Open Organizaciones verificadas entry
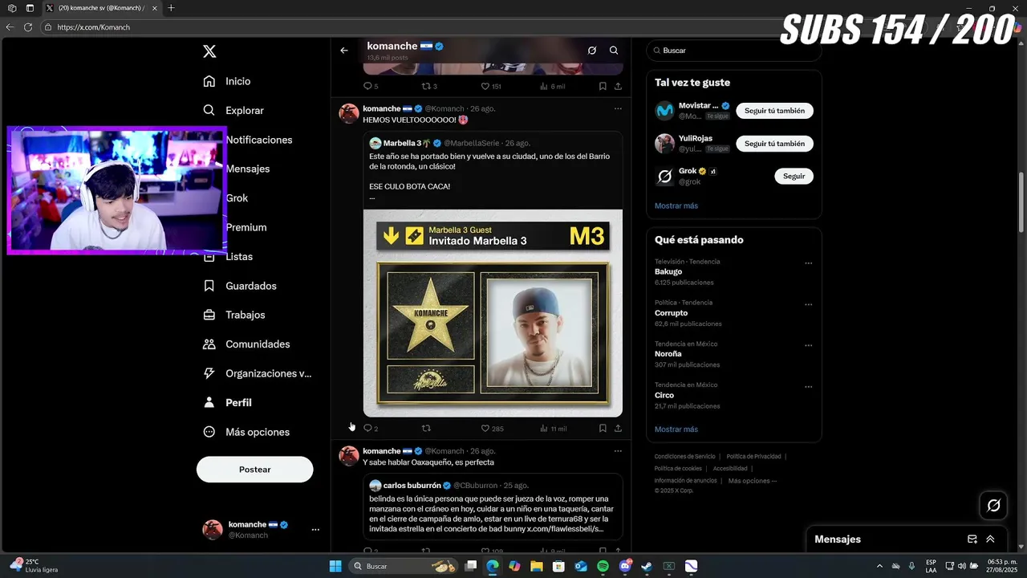The image size is (1027, 578). (x=258, y=373)
